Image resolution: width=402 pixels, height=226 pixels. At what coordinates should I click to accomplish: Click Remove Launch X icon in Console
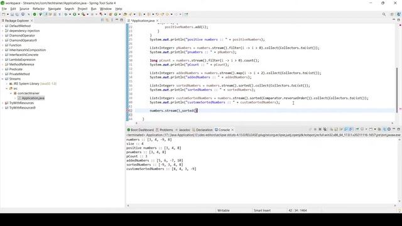click(320, 129)
